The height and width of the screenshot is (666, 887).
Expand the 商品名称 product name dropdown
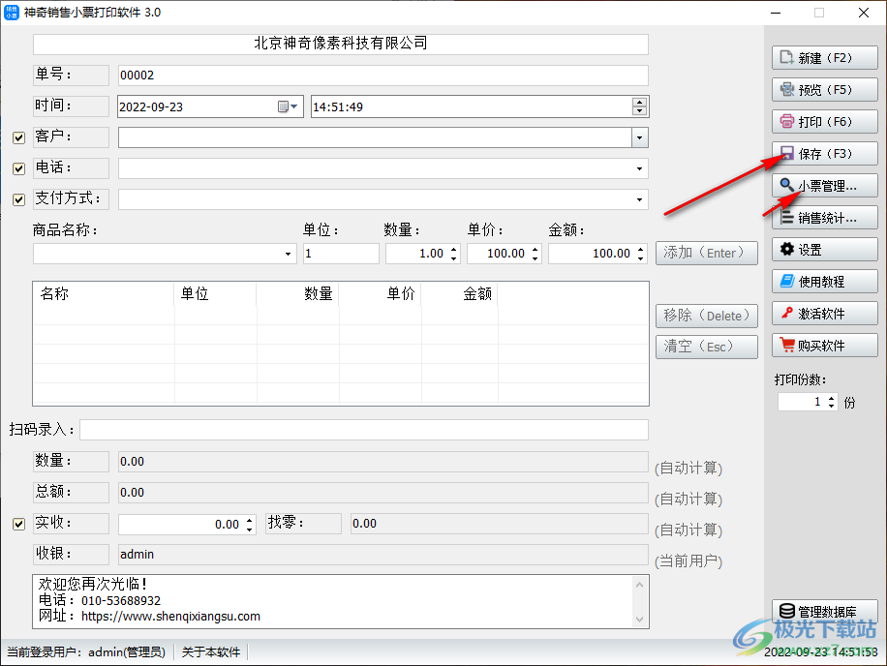click(288, 254)
